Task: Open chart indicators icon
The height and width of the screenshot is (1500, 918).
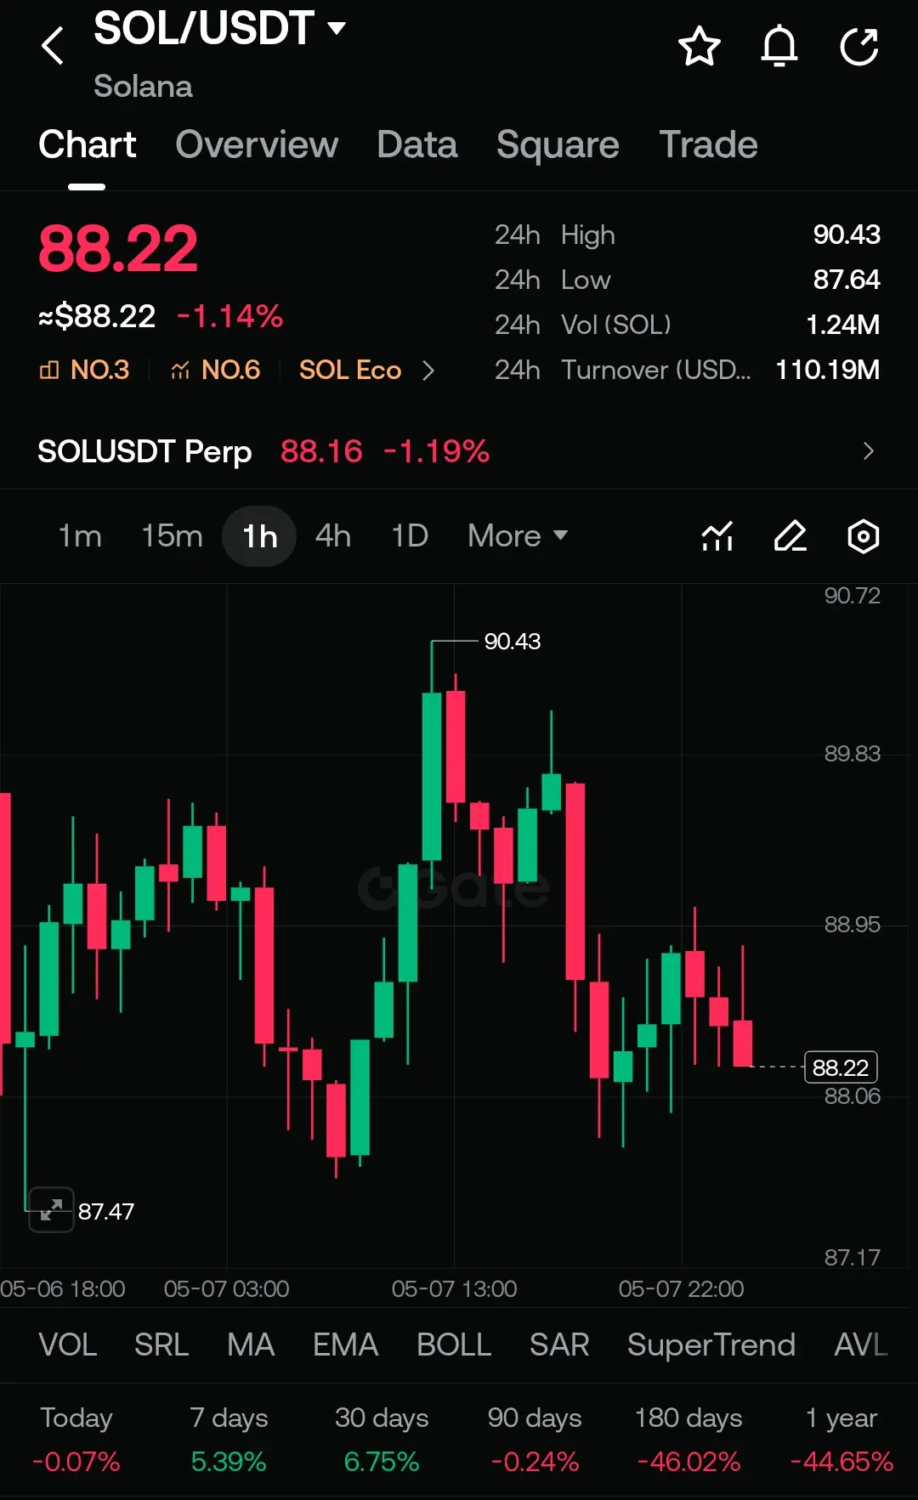Action: pos(717,536)
